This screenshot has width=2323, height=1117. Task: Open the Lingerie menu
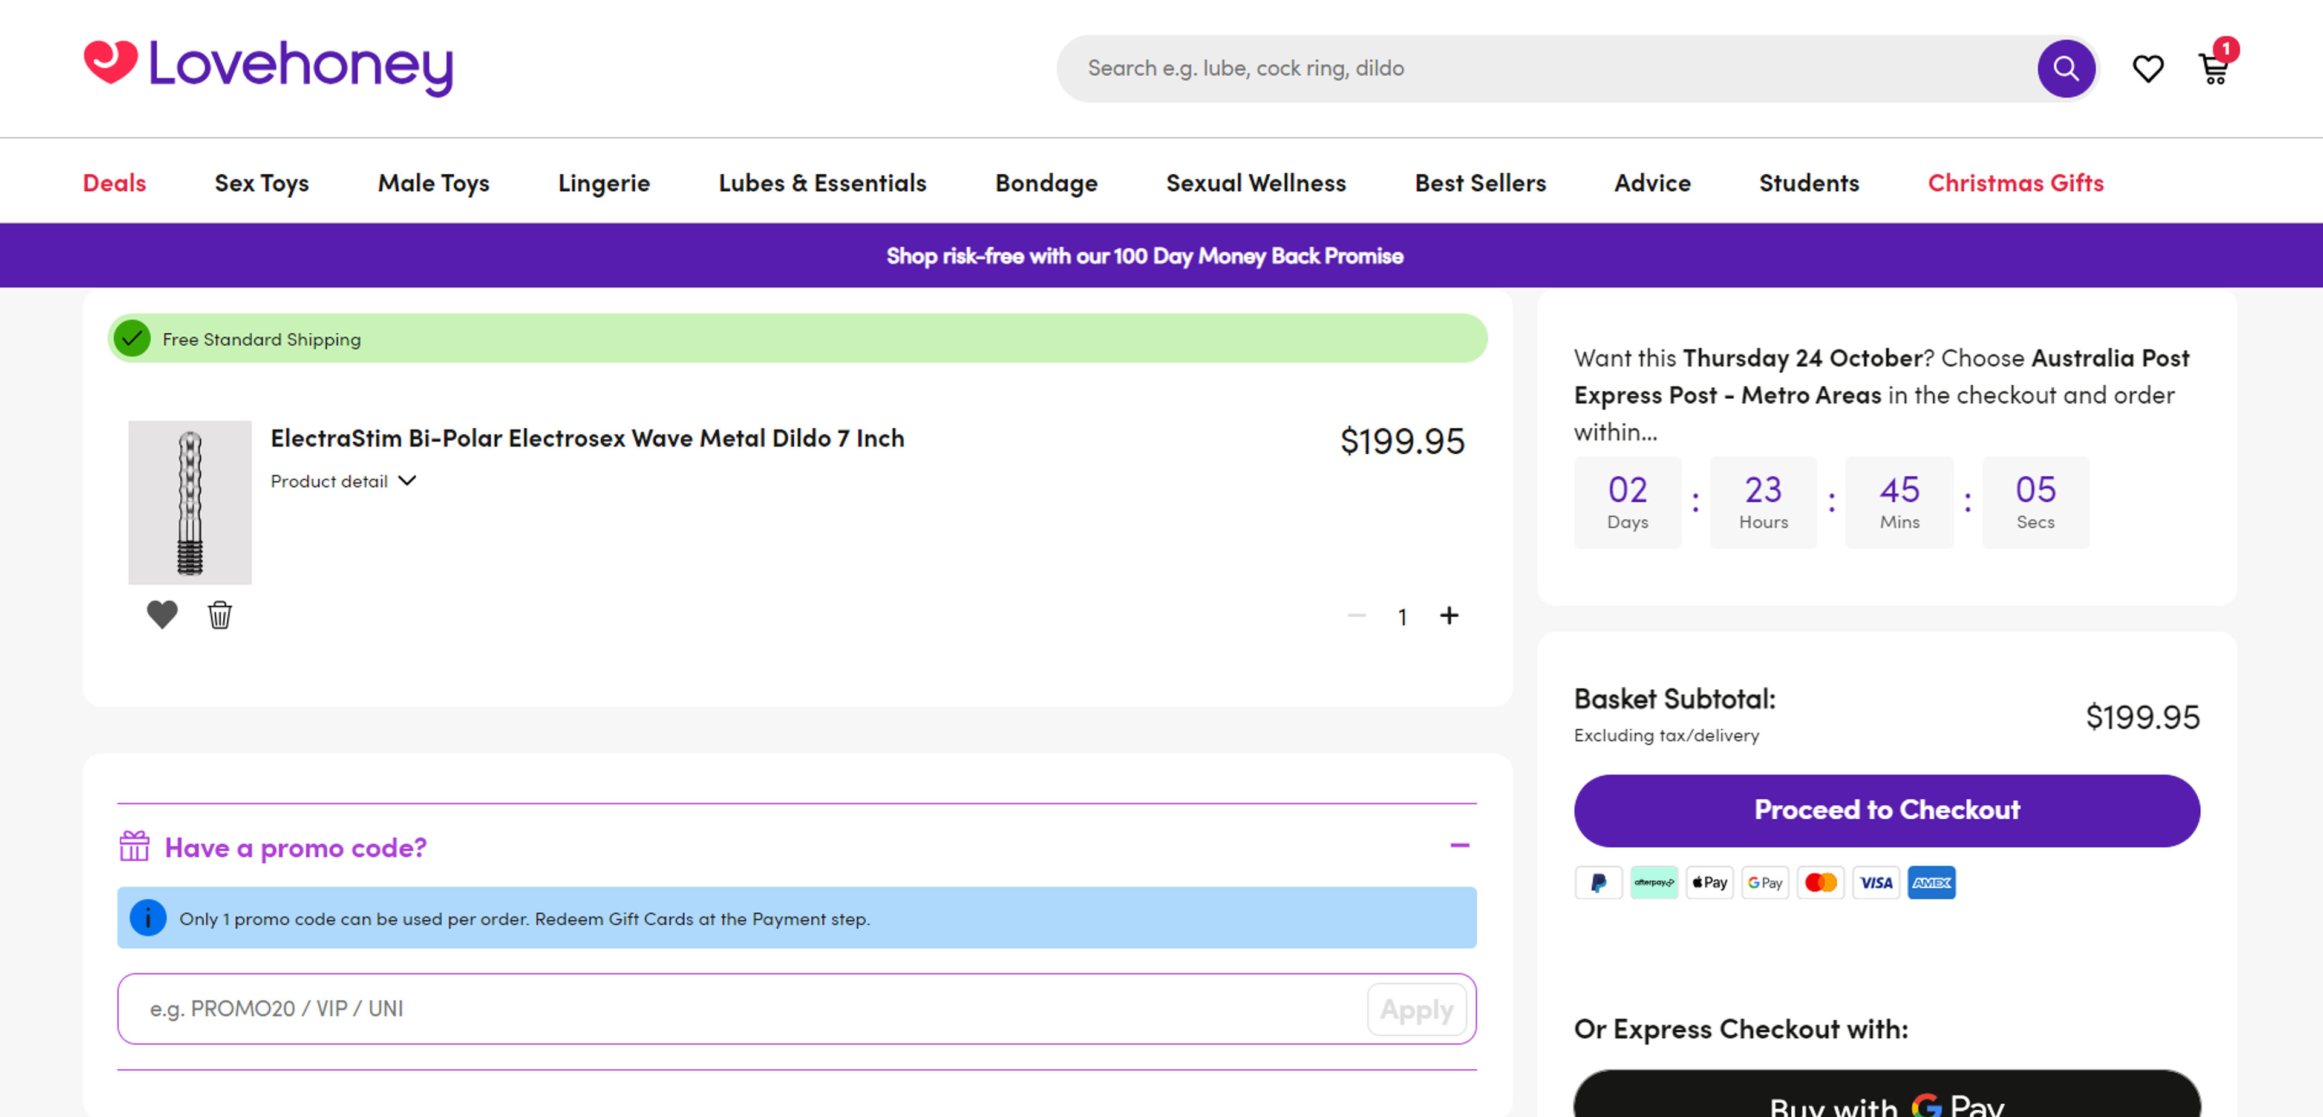point(604,183)
